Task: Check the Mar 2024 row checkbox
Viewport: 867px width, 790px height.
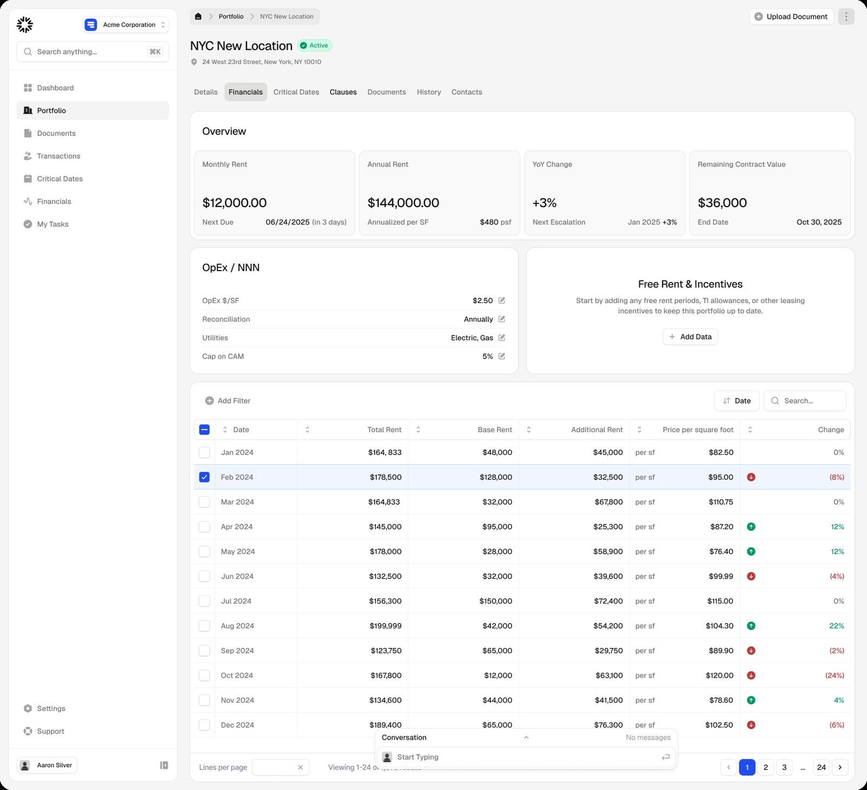Action: tap(204, 502)
